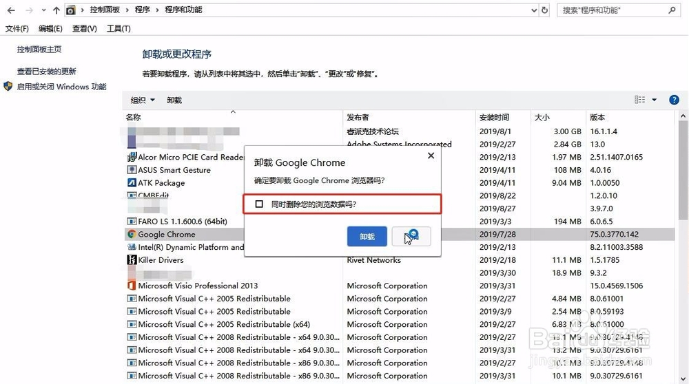Click the search magnifier icon
Viewport: 689px width, 384px height.
(672, 10)
